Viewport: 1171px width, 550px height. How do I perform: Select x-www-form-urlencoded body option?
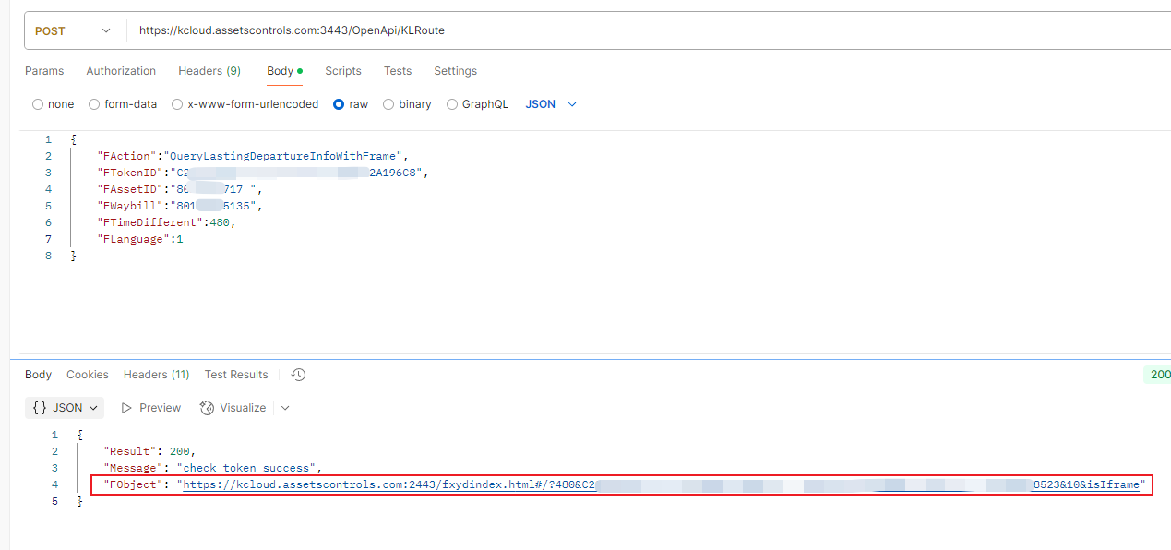click(x=177, y=104)
